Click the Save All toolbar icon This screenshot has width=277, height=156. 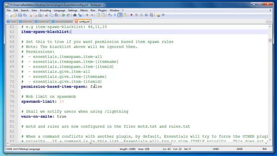25,15
